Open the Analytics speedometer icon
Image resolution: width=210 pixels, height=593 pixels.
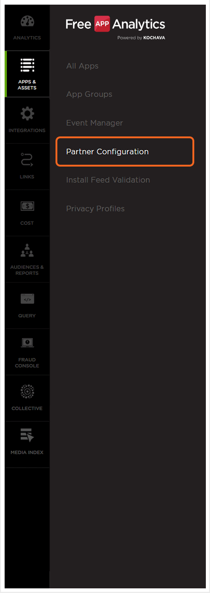click(27, 22)
